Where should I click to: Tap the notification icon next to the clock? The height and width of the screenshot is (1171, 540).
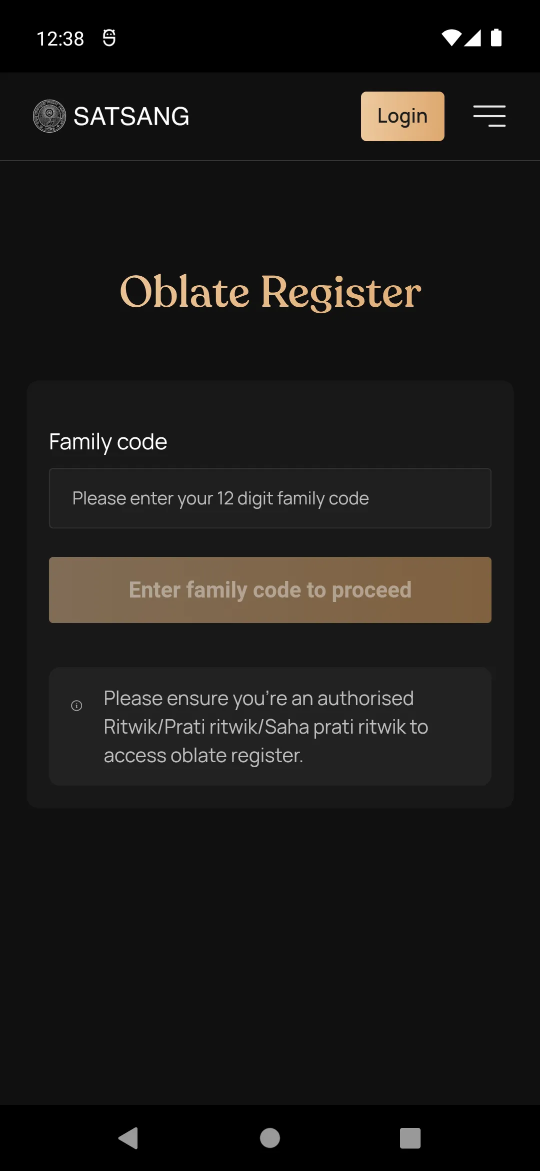pyautogui.click(x=109, y=38)
